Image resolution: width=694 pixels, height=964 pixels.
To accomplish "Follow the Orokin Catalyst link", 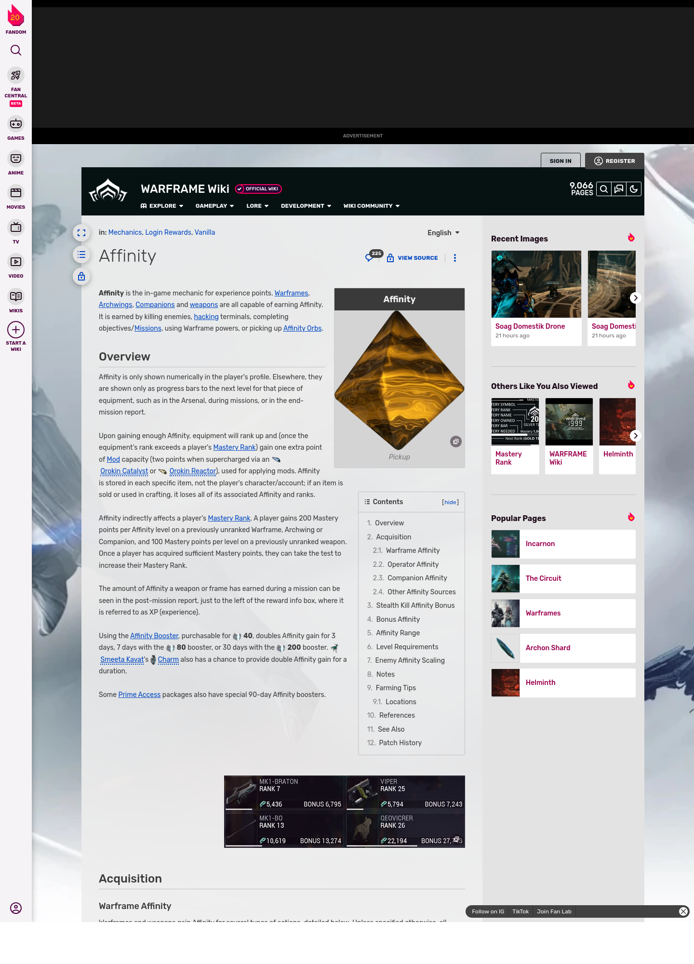I will [124, 471].
